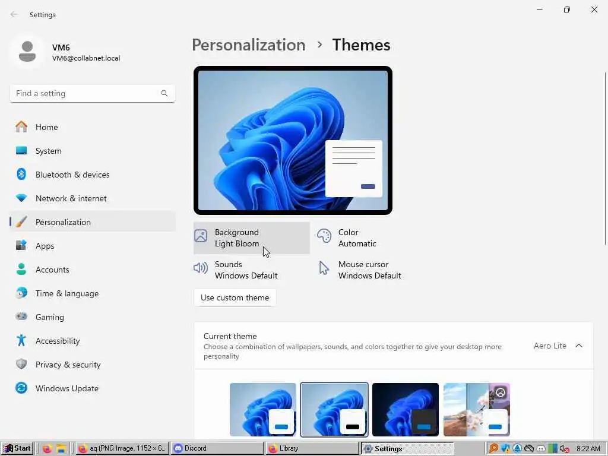Open Home settings page

pyautogui.click(x=92, y=127)
